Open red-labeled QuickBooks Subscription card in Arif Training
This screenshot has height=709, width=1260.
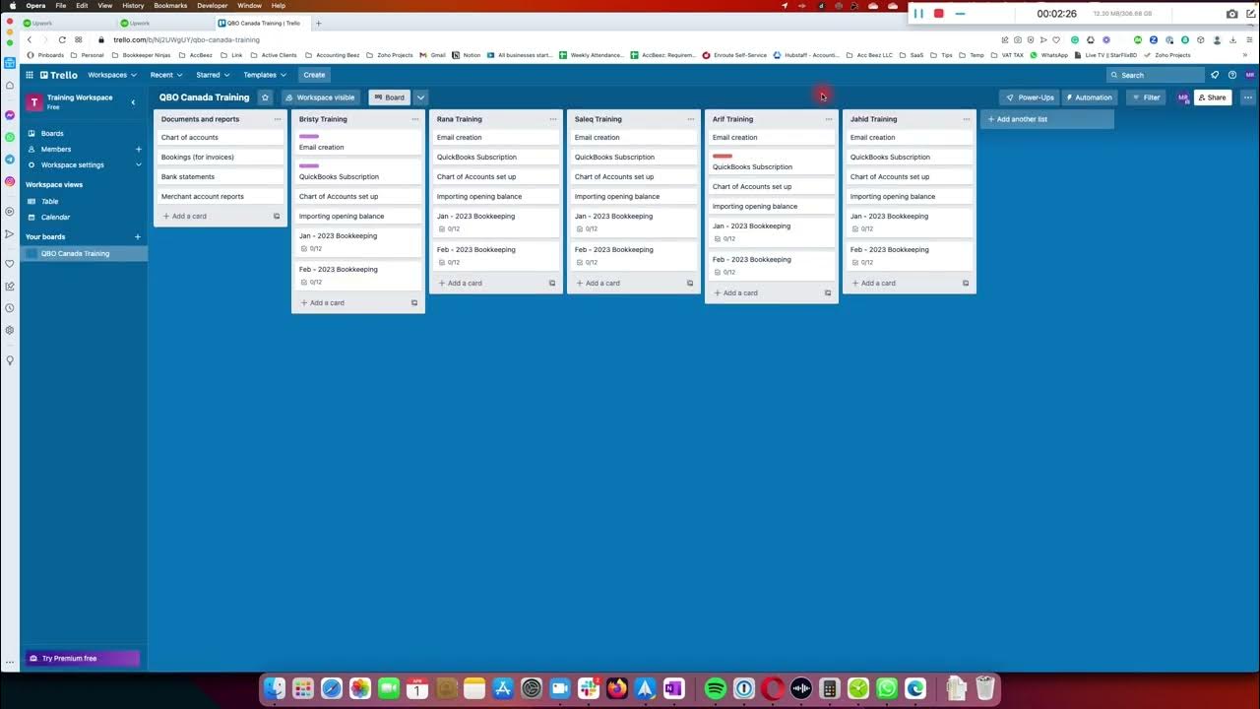pyautogui.click(x=772, y=162)
